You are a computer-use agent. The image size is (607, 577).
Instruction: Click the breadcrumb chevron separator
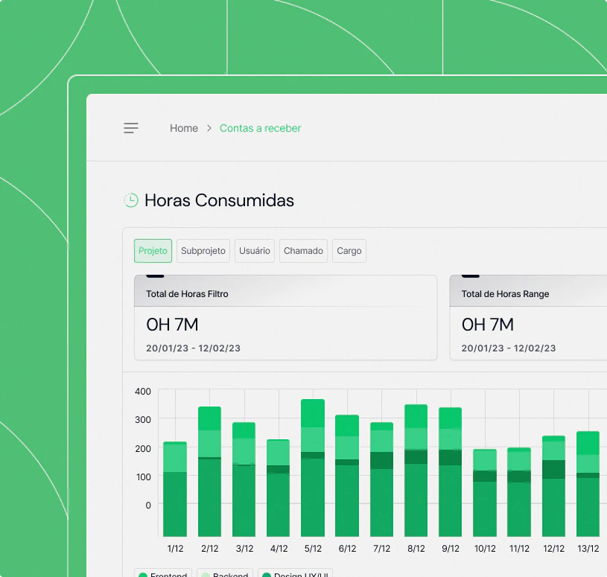pyautogui.click(x=209, y=128)
